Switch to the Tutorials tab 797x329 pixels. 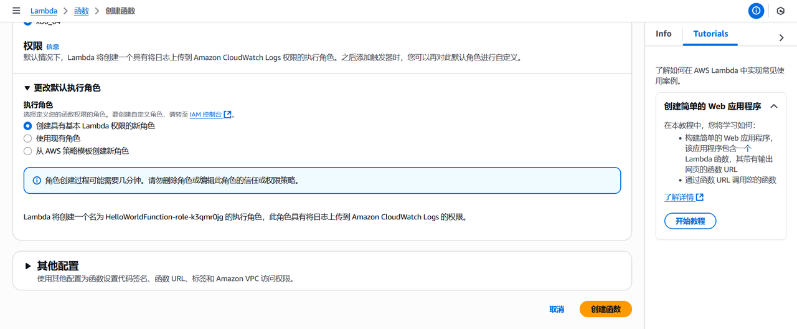pyautogui.click(x=710, y=34)
